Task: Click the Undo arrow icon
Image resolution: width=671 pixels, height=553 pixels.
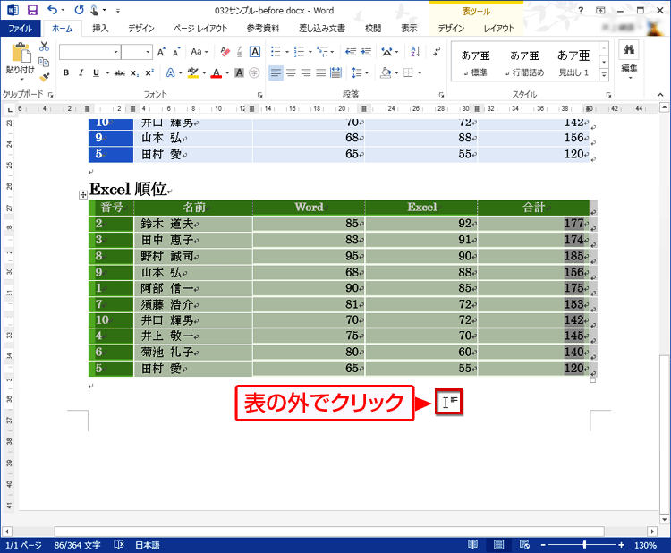Action: pyautogui.click(x=52, y=10)
